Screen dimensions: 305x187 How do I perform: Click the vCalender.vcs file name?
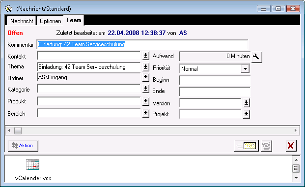coord(33,178)
